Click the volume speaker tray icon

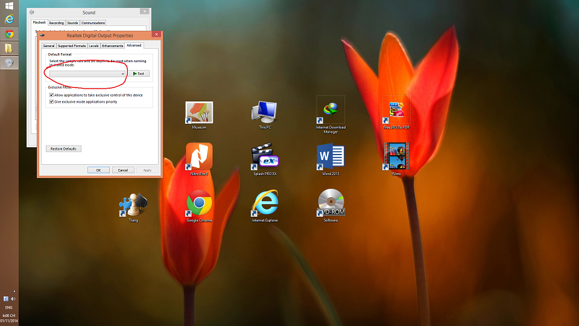click(13, 299)
